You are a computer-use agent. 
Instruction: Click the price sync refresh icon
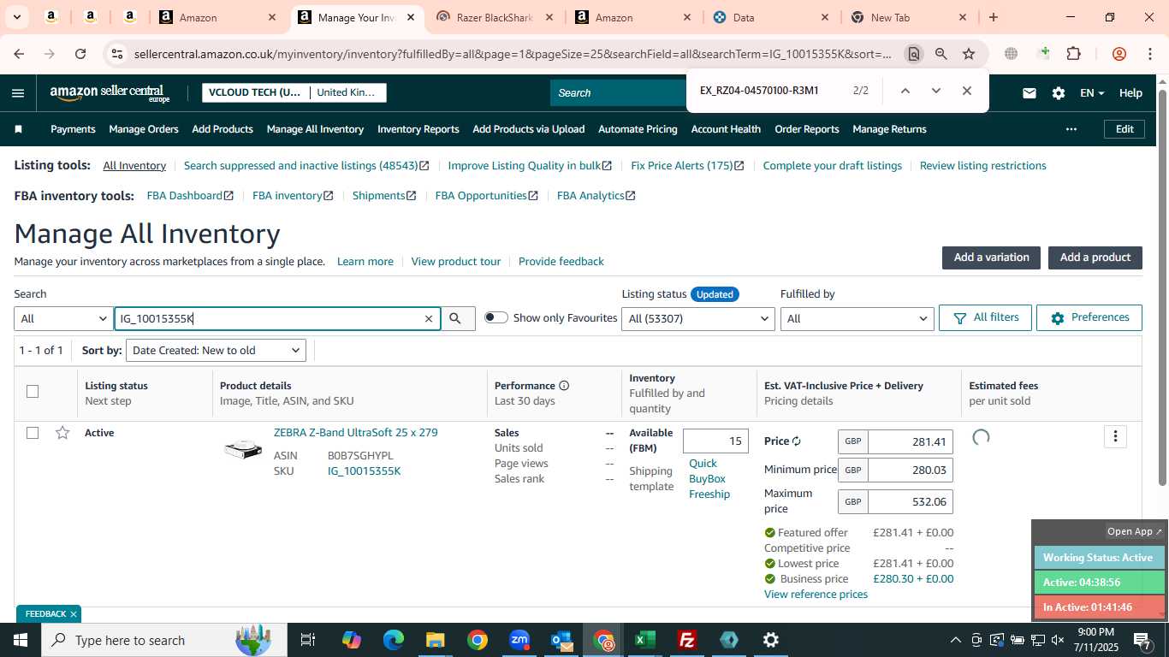tap(796, 441)
